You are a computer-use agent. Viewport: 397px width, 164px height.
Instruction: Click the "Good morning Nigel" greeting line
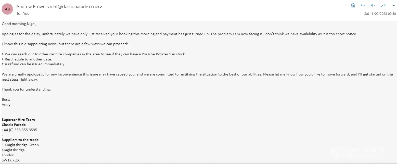(19, 24)
